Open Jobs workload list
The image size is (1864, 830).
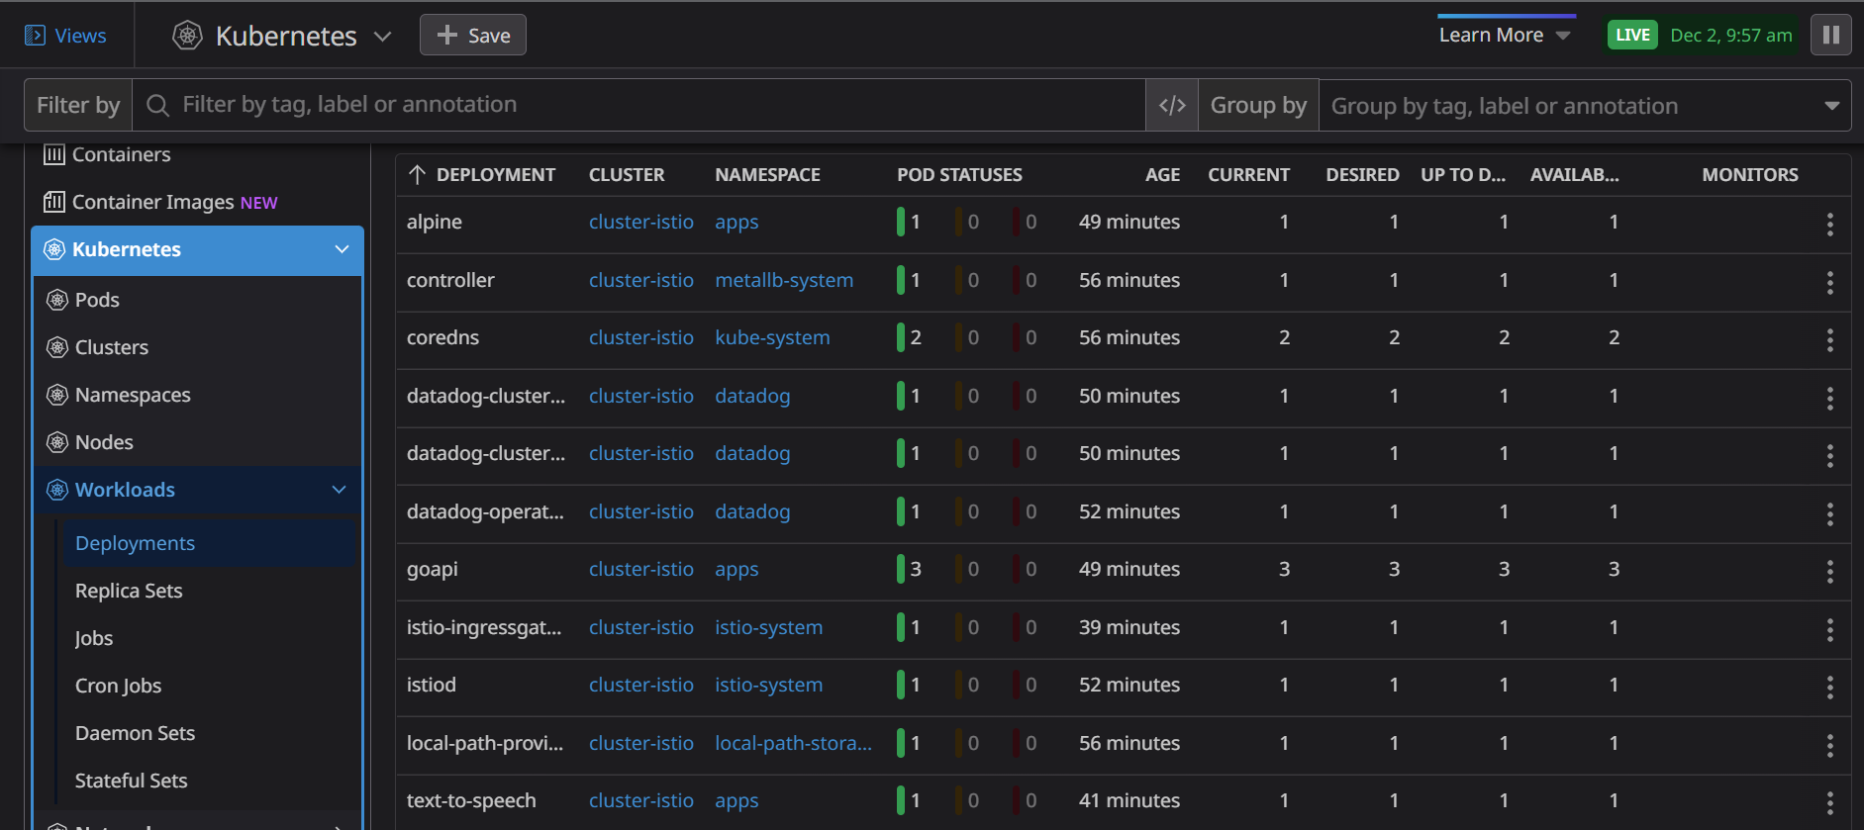click(x=94, y=638)
